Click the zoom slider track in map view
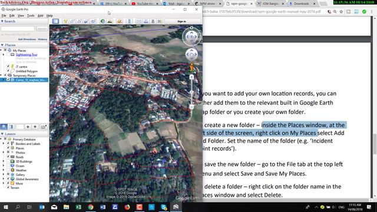 pos(191,92)
